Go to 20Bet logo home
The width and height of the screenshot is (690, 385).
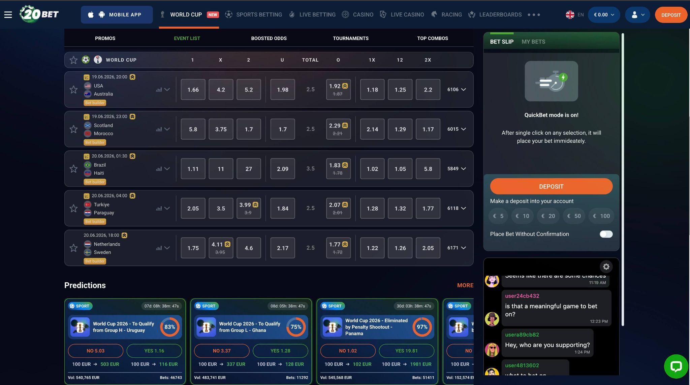[x=39, y=14]
